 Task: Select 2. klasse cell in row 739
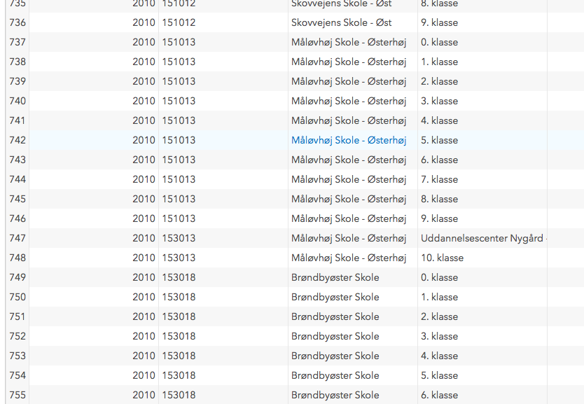tap(439, 81)
